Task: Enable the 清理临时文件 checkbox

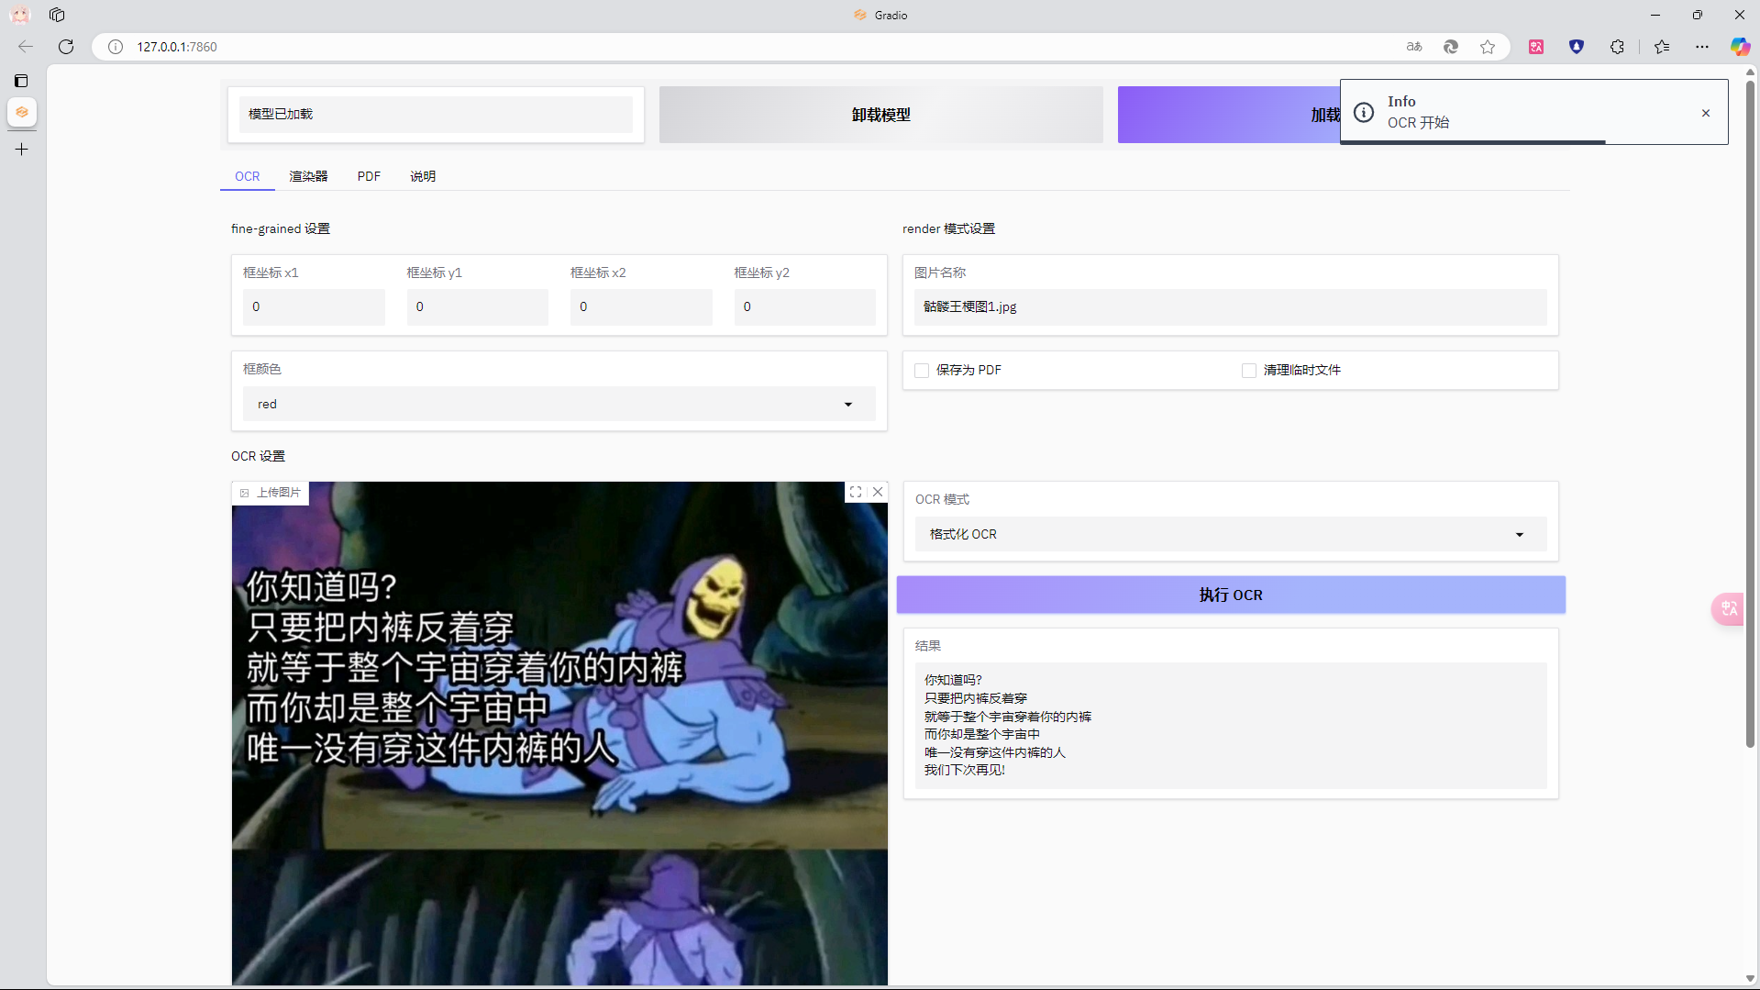Action: [1249, 371]
